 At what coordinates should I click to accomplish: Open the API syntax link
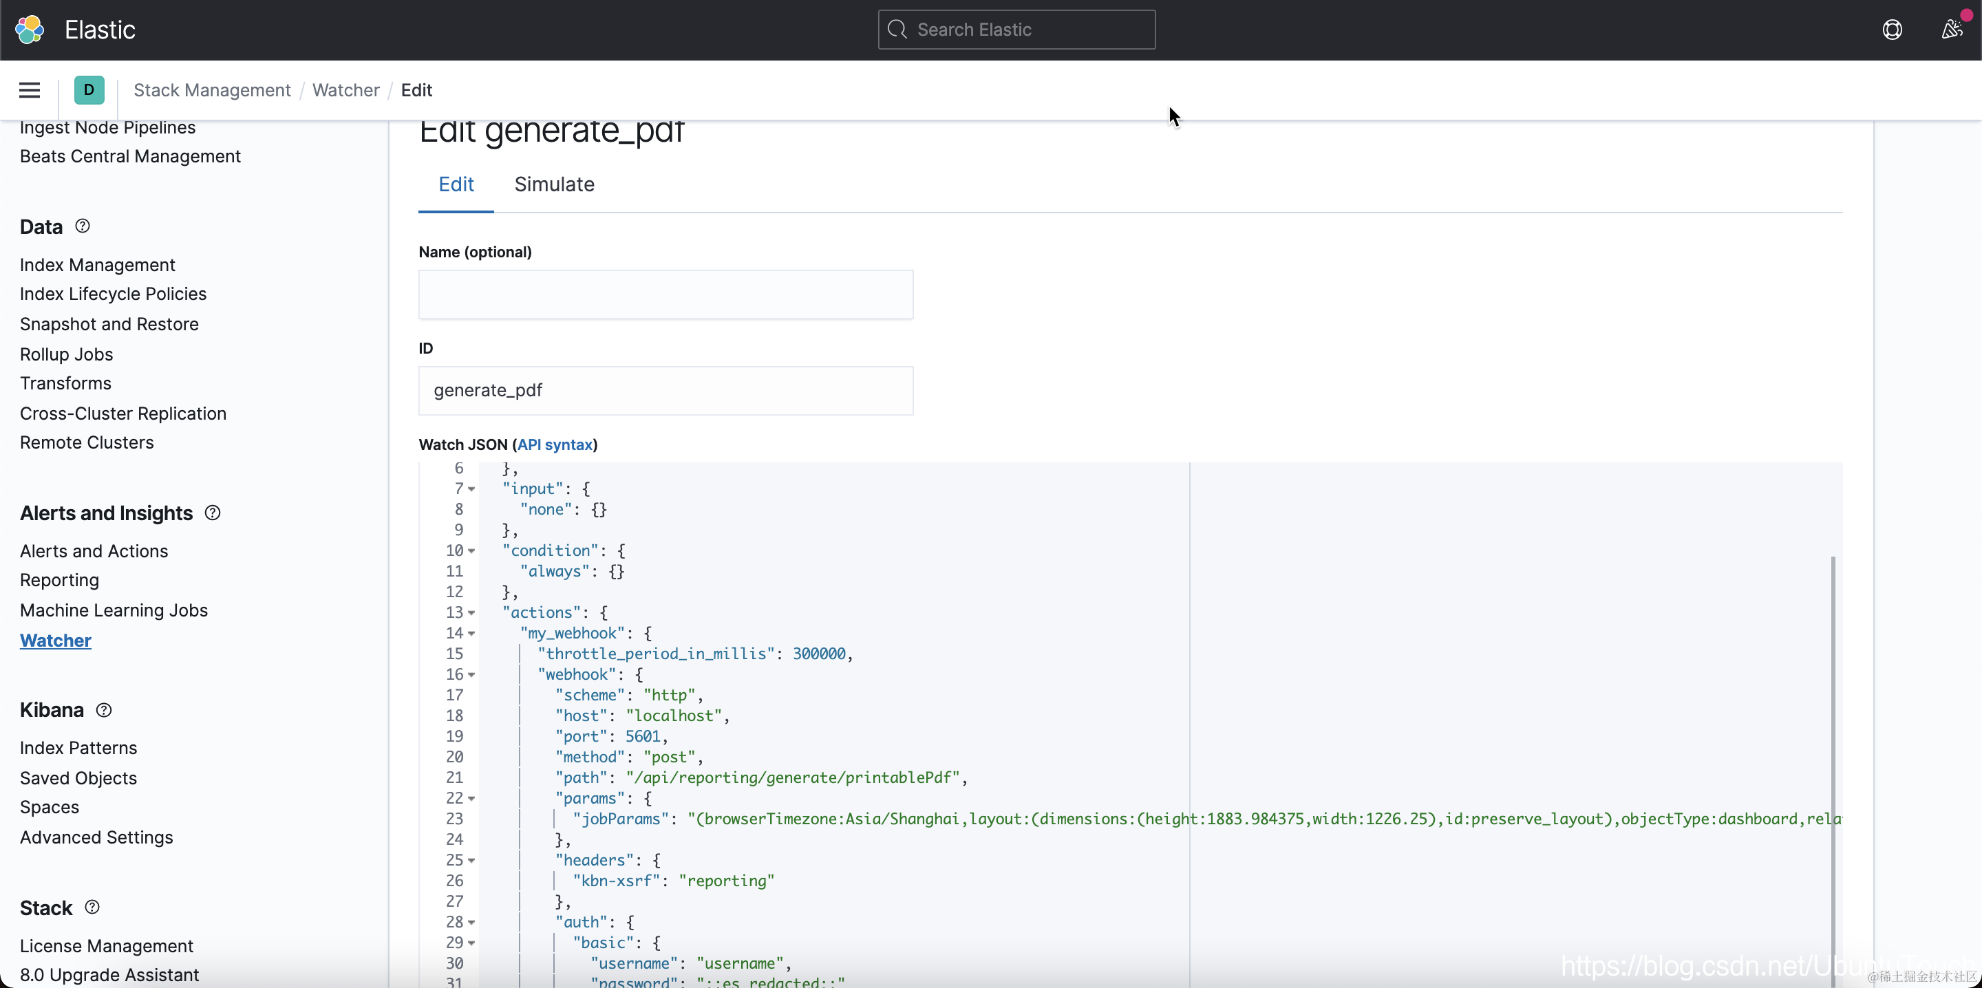(554, 444)
